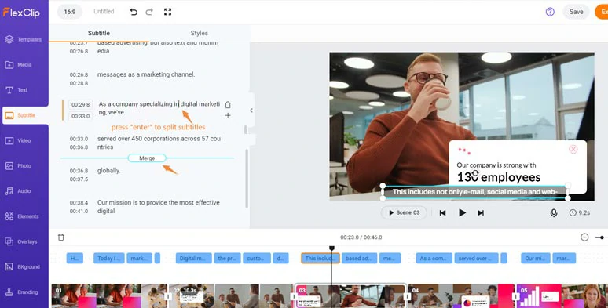Image resolution: width=608 pixels, height=308 pixels.
Task: Undo the last action
Action: point(134,12)
